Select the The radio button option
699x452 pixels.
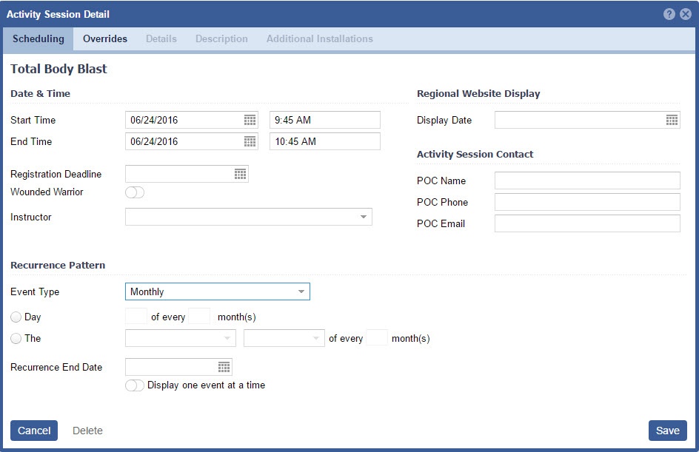tap(16, 339)
